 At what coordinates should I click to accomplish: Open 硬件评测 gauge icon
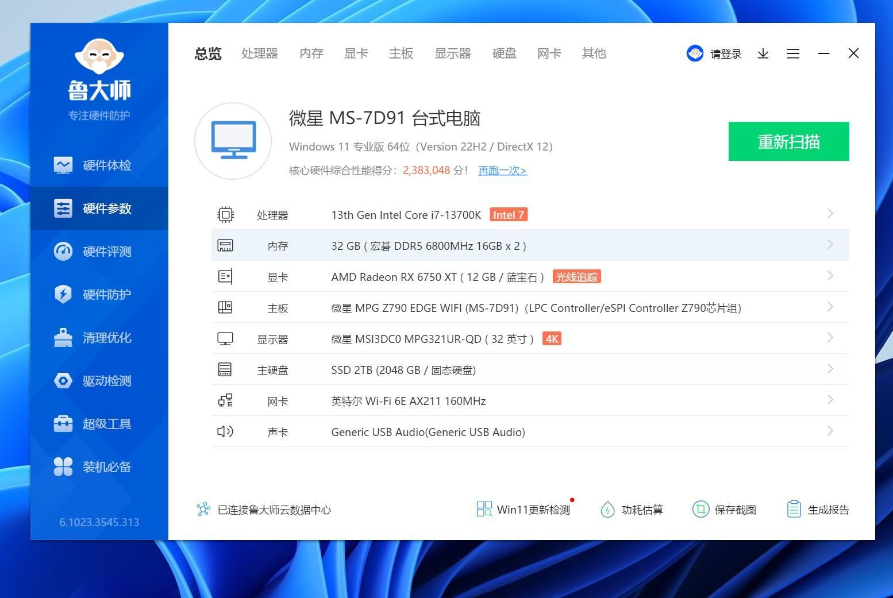click(x=63, y=252)
